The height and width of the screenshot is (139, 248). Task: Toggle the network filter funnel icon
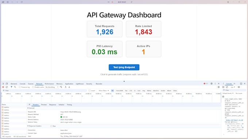pos(11,87)
